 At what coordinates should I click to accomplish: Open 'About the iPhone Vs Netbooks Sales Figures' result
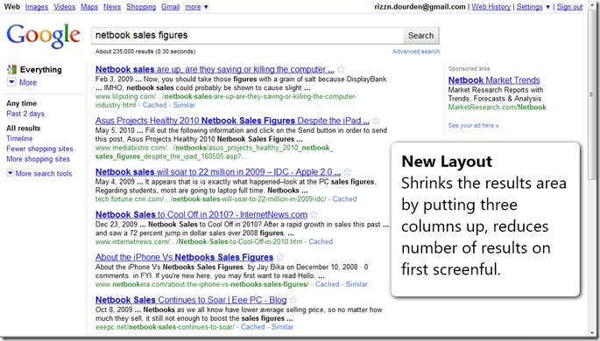(x=185, y=257)
